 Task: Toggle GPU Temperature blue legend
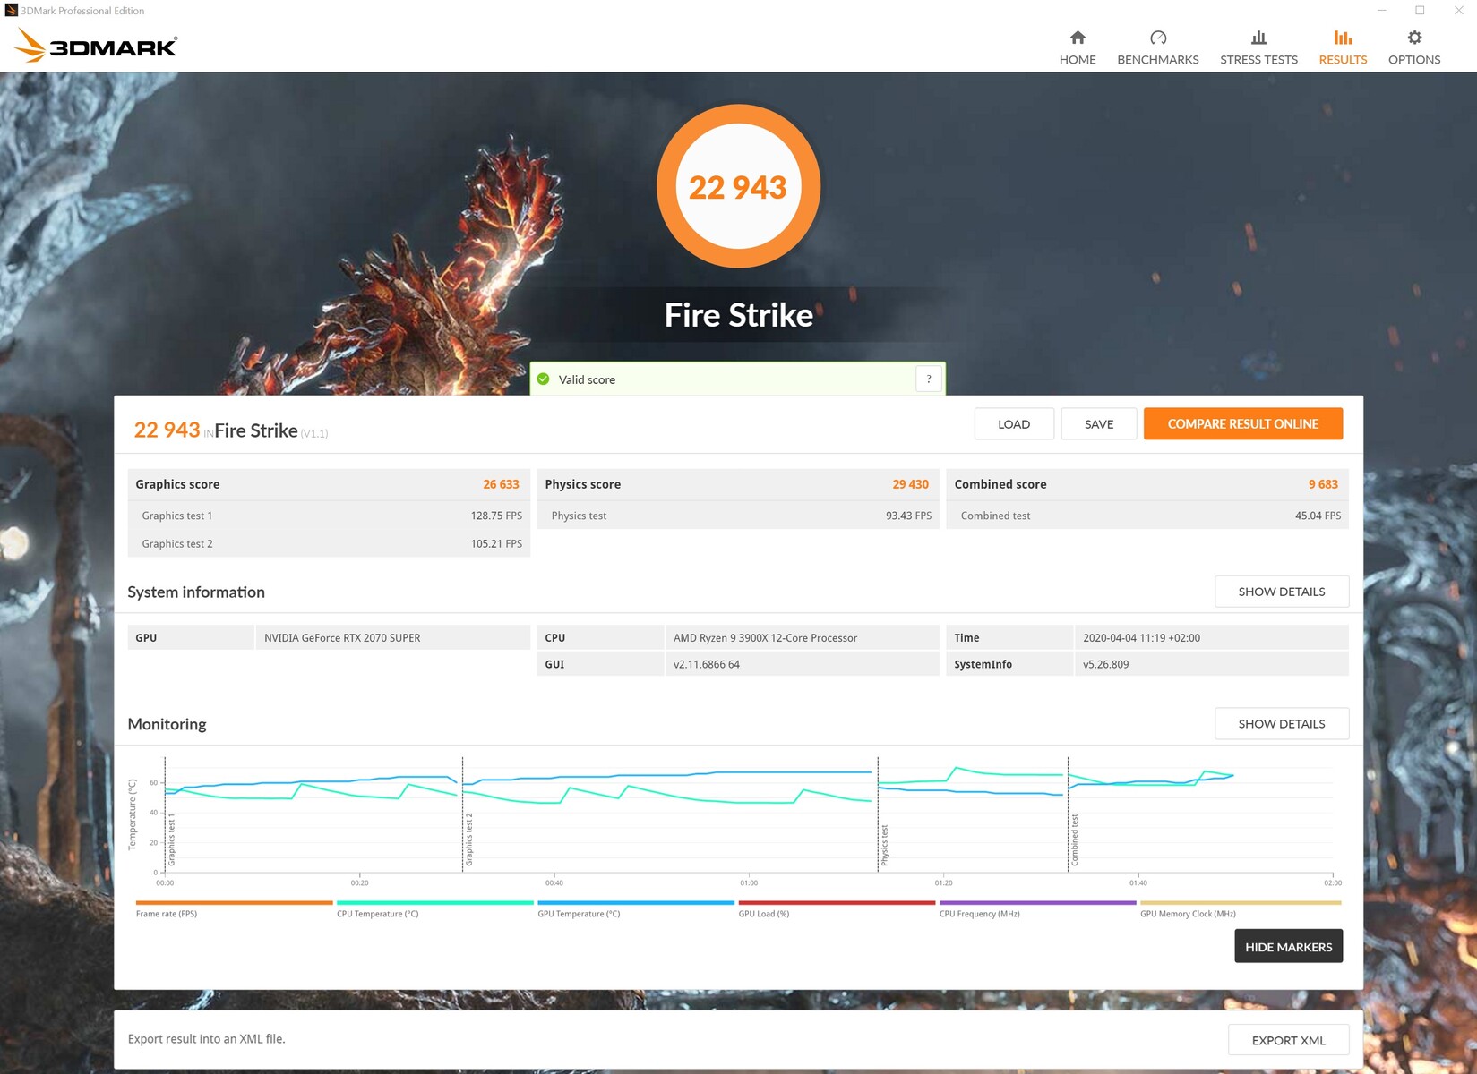(x=636, y=908)
